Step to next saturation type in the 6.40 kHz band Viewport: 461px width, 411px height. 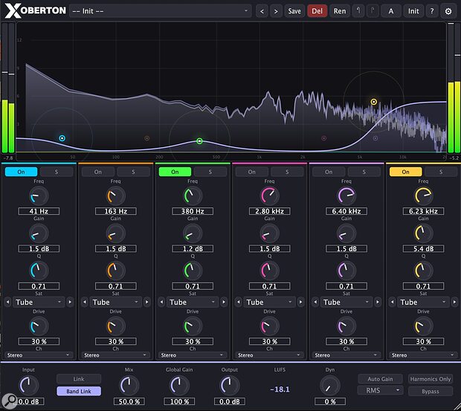pyautogui.click(x=378, y=302)
